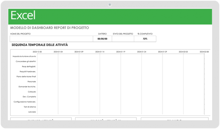This screenshot has width=220, height=129.
Task: Click the 2024-01-24 date axis label
Action: (x=141, y=52)
